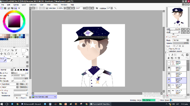190x106 pixels.
Task: Select the Brush tool preset
Action: [3, 60]
